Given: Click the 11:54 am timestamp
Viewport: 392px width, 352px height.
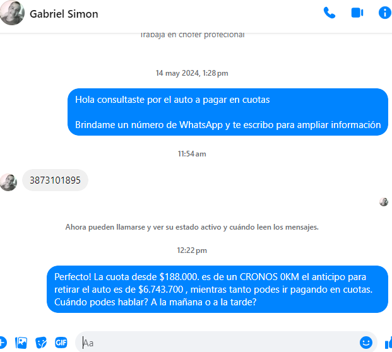Looking at the screenshot, I should [x=192, y=154].
